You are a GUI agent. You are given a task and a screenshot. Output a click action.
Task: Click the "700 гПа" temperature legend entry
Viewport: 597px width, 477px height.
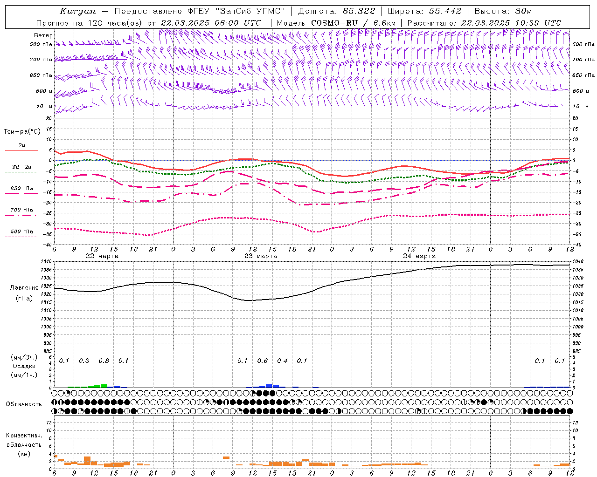[x=22, y=210]
